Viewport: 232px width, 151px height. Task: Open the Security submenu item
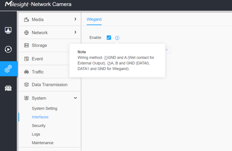pos(39,126)
